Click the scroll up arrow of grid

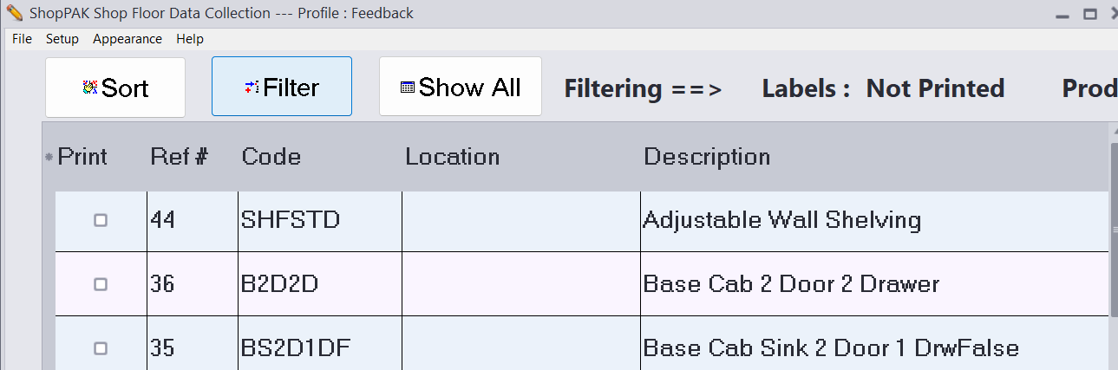coord(1114,131)
